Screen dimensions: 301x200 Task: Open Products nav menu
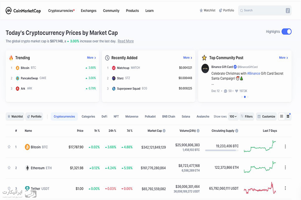click(x=132, y=11)
